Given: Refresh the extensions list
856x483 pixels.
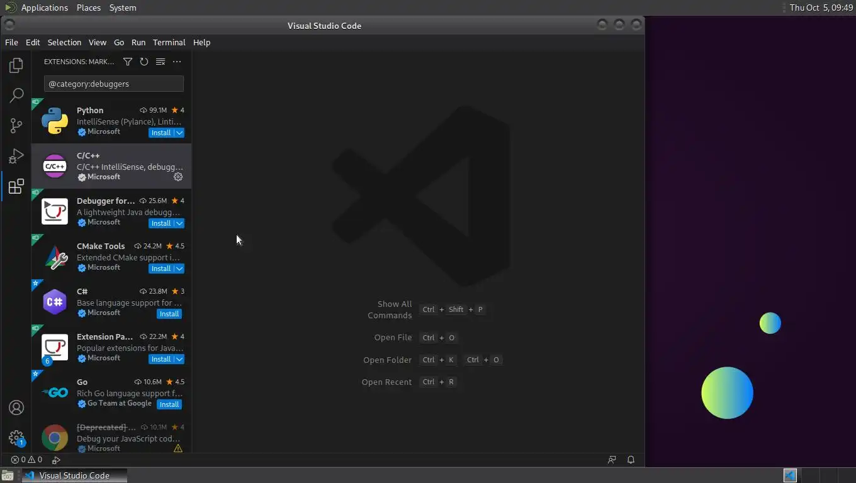Looking at the screenshot, I should 144,62.
